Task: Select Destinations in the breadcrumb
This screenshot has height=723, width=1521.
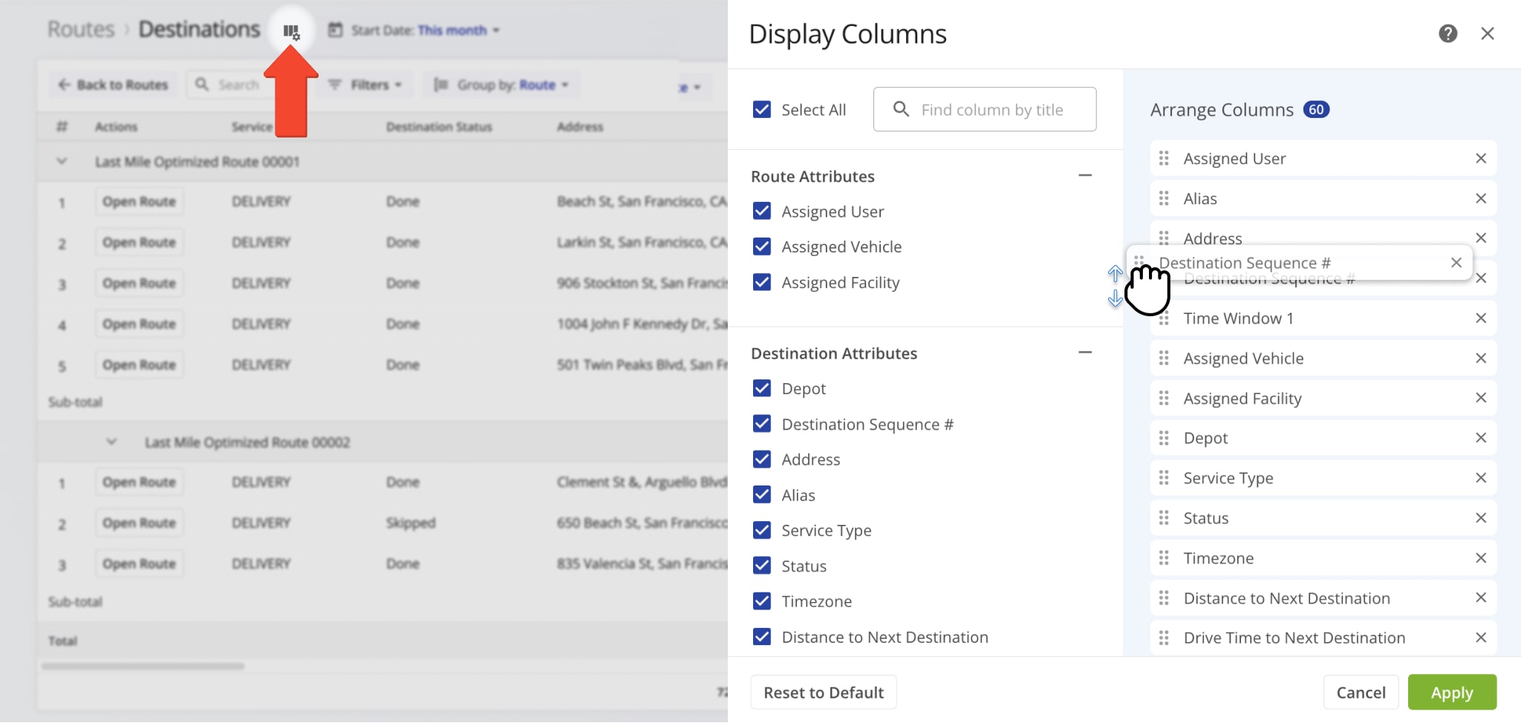Action: [x=199, y=29]
